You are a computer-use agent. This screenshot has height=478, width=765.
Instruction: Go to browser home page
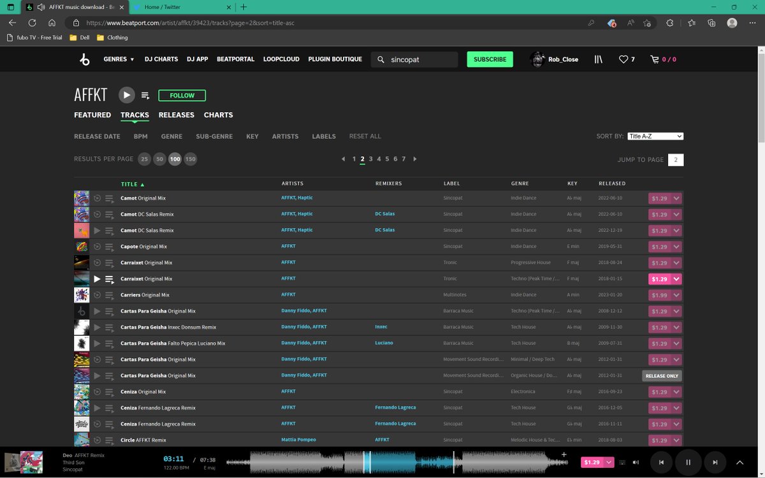(52, 22)
